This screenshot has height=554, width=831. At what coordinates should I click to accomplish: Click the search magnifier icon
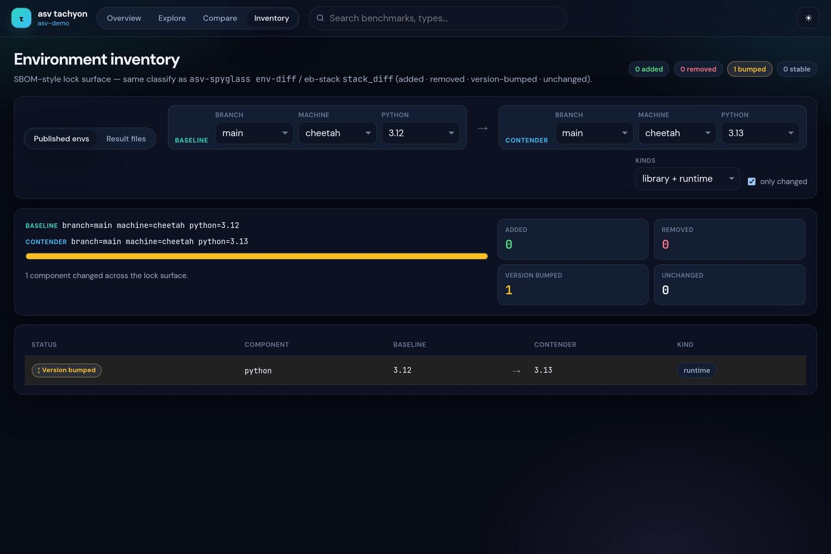[x=320, y=18]
